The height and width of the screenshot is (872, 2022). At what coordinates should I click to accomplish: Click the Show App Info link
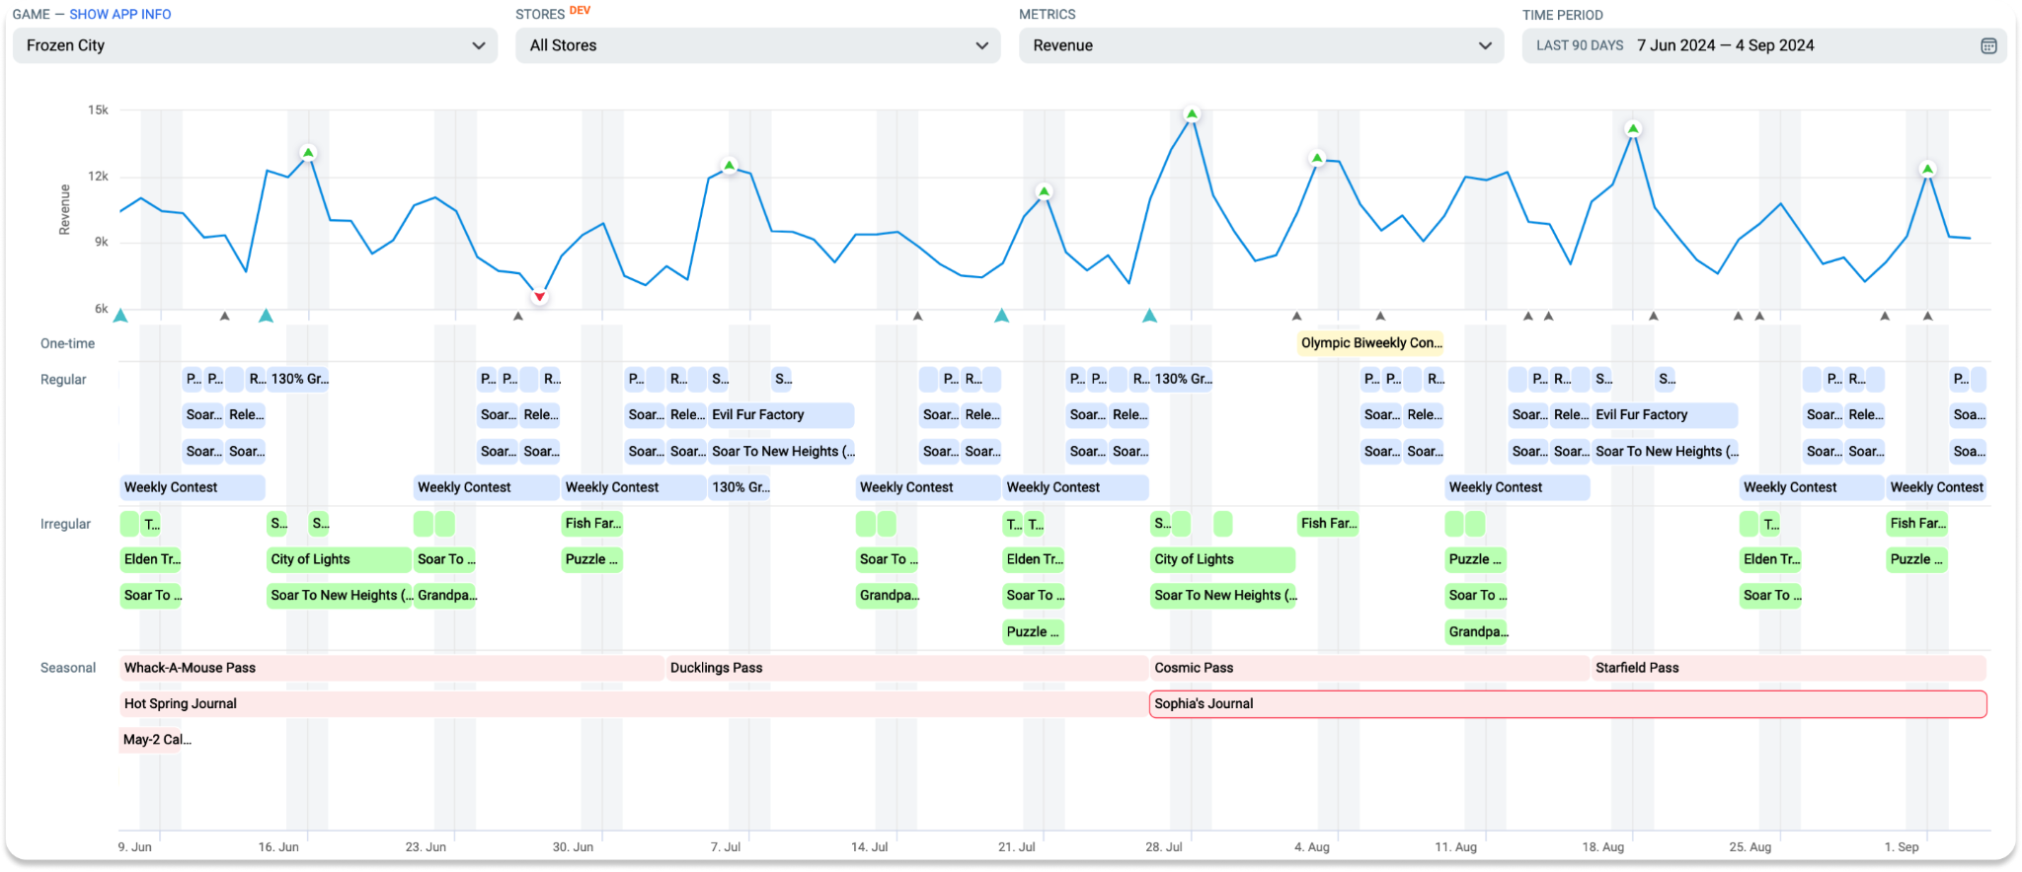[119, 14]
